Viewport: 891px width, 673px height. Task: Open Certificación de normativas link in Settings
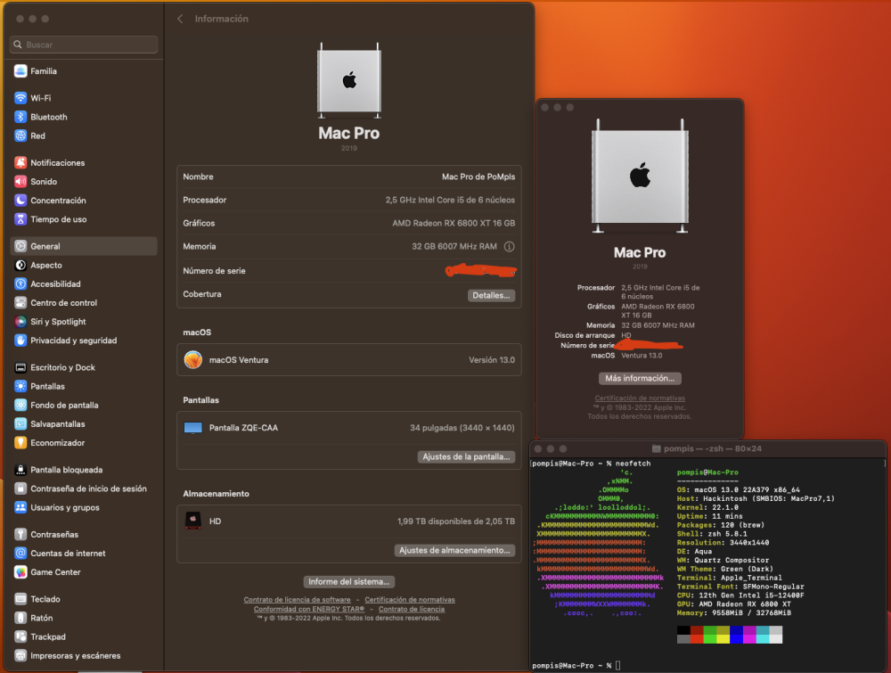[410, 599]
